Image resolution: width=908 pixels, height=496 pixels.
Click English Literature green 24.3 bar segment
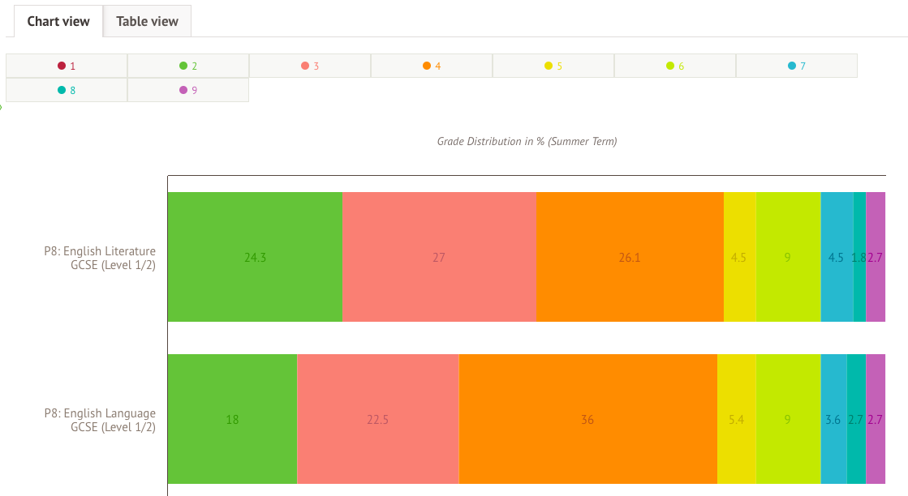tap(255, 257)
